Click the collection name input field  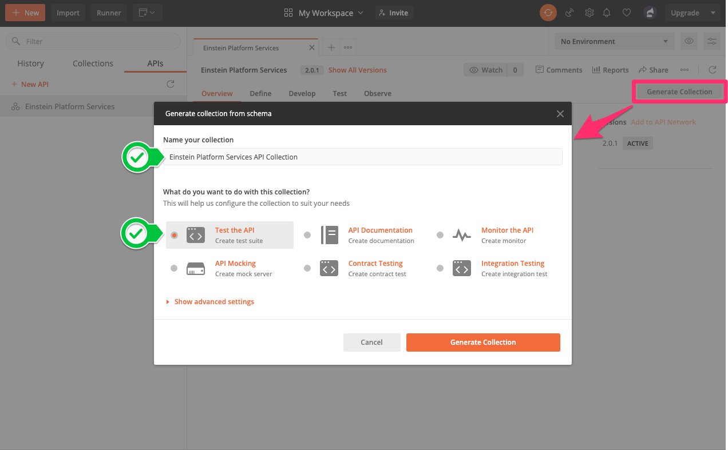coord(363,157)
